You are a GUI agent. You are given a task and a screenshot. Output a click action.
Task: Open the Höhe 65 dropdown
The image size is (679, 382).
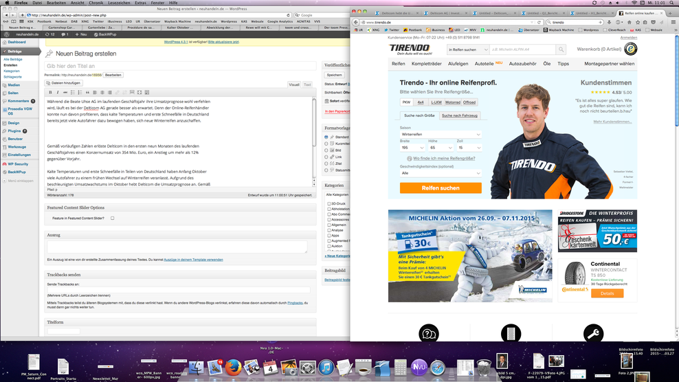tap(441, 148)
